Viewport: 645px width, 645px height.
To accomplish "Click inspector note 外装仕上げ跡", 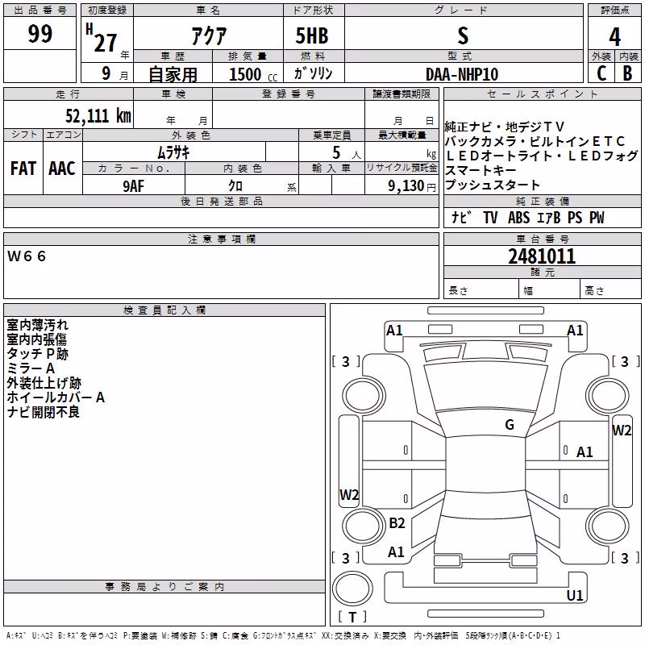I will (x=44, y=382).
